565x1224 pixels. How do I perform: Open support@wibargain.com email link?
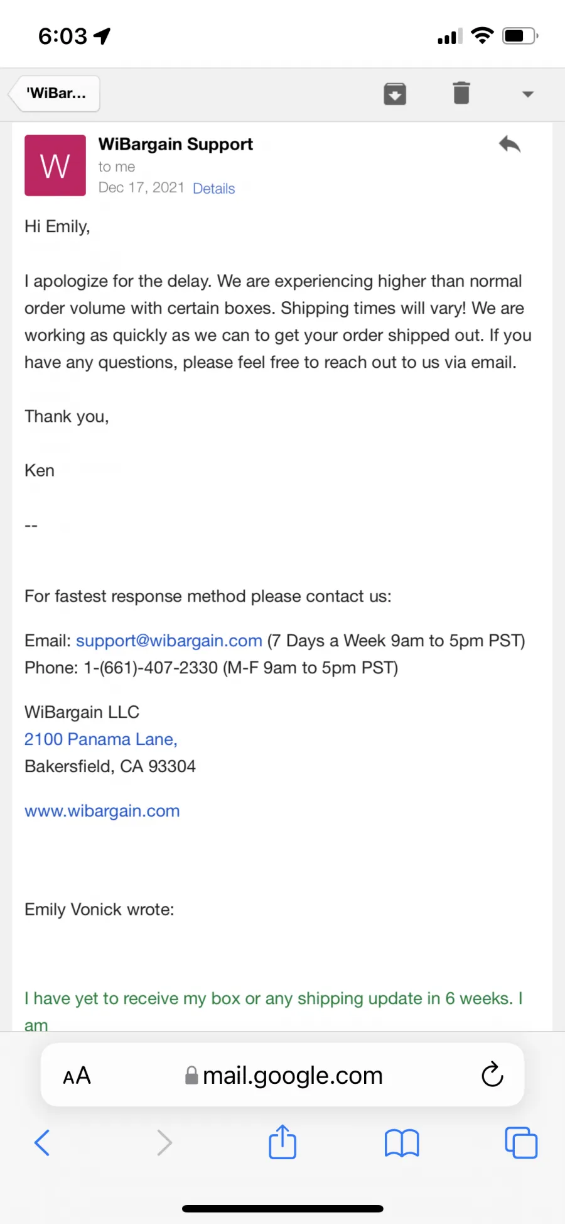(x=169, y=641)
